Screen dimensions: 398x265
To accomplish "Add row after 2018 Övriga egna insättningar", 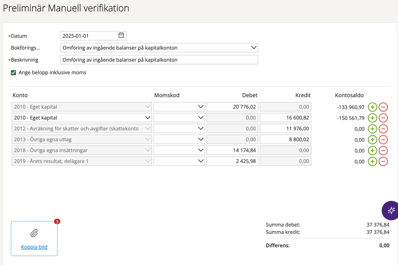I will [x=372, y=150].
